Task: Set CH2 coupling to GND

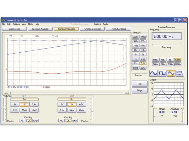Action: (75, 121)
